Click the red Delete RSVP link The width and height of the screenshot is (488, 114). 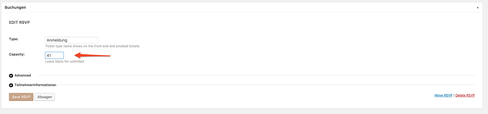click(x=465, y=95)
